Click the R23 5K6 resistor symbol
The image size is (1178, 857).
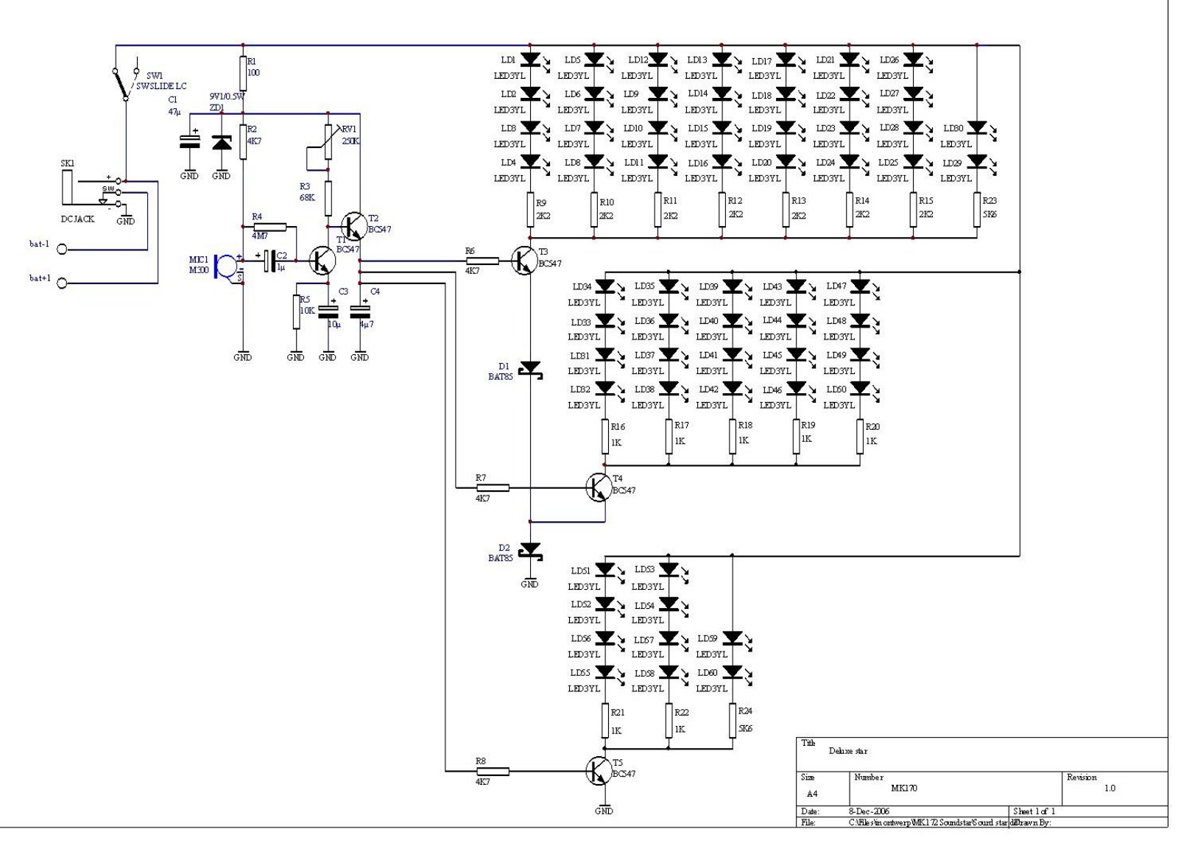[977, 210]
